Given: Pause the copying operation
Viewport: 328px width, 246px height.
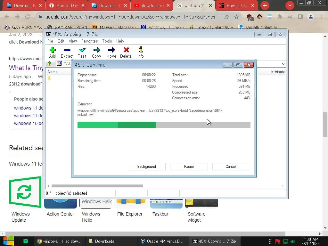Looking at the screenshot, I should (x=189, y=167).
